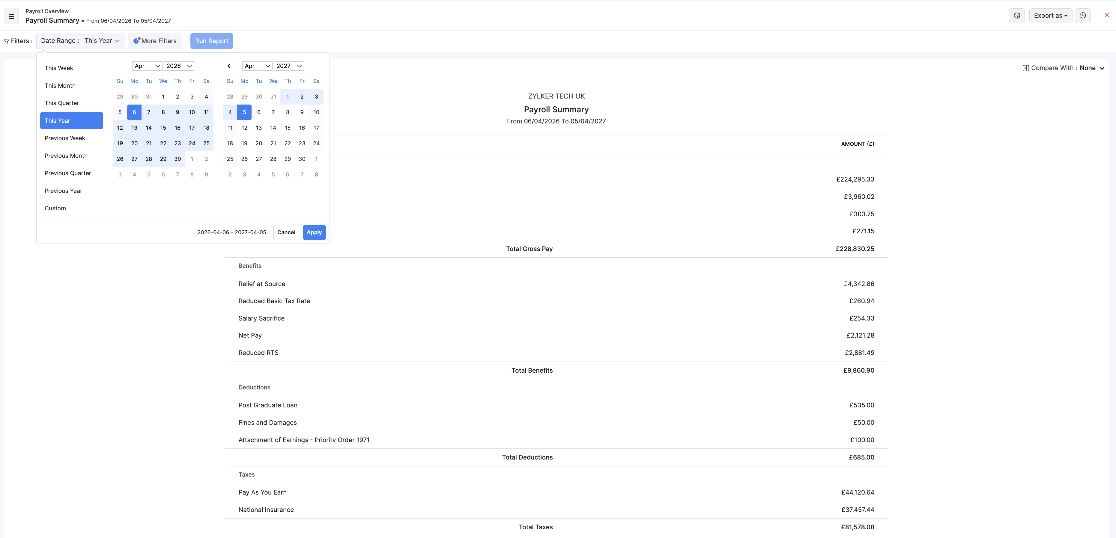Click the Pay As You Earn row label
1116x538 pixels.
pyautogui.click(x=263, y=492)
